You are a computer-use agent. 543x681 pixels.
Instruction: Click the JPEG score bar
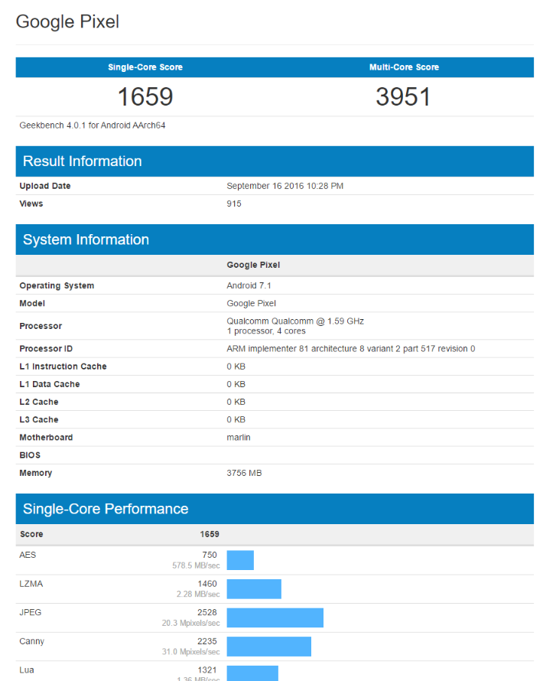[275, 618]
